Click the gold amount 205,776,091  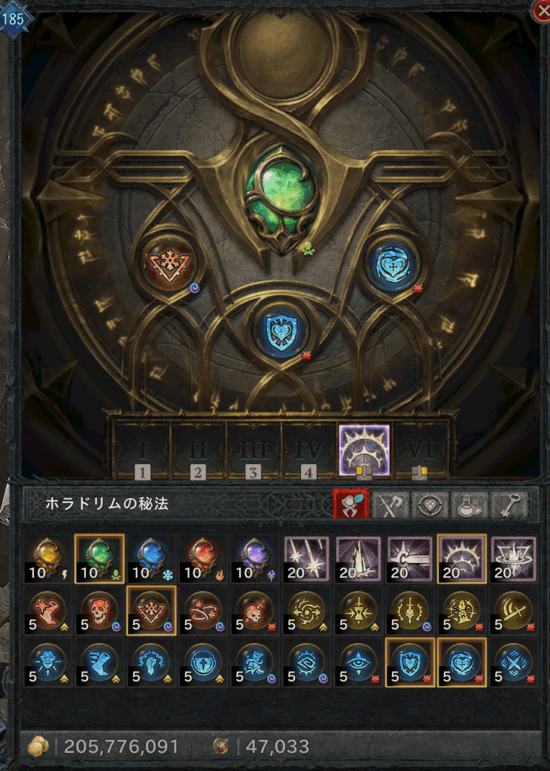point(121,746)
